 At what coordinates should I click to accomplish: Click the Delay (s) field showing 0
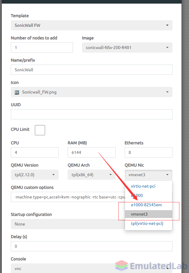(x=92, y=246)
